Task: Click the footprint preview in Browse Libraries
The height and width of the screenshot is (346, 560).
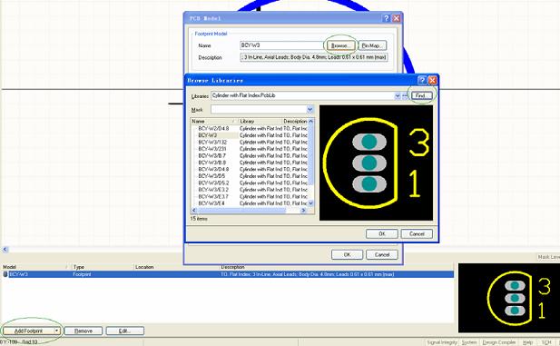Action: coord(376,163)
